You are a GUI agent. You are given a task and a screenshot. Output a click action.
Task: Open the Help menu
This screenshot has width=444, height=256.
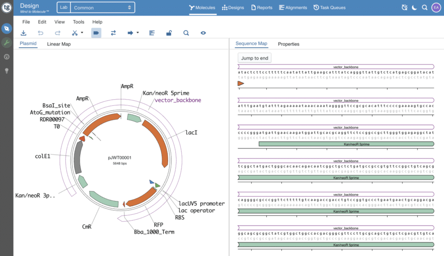tap(97, 22)
